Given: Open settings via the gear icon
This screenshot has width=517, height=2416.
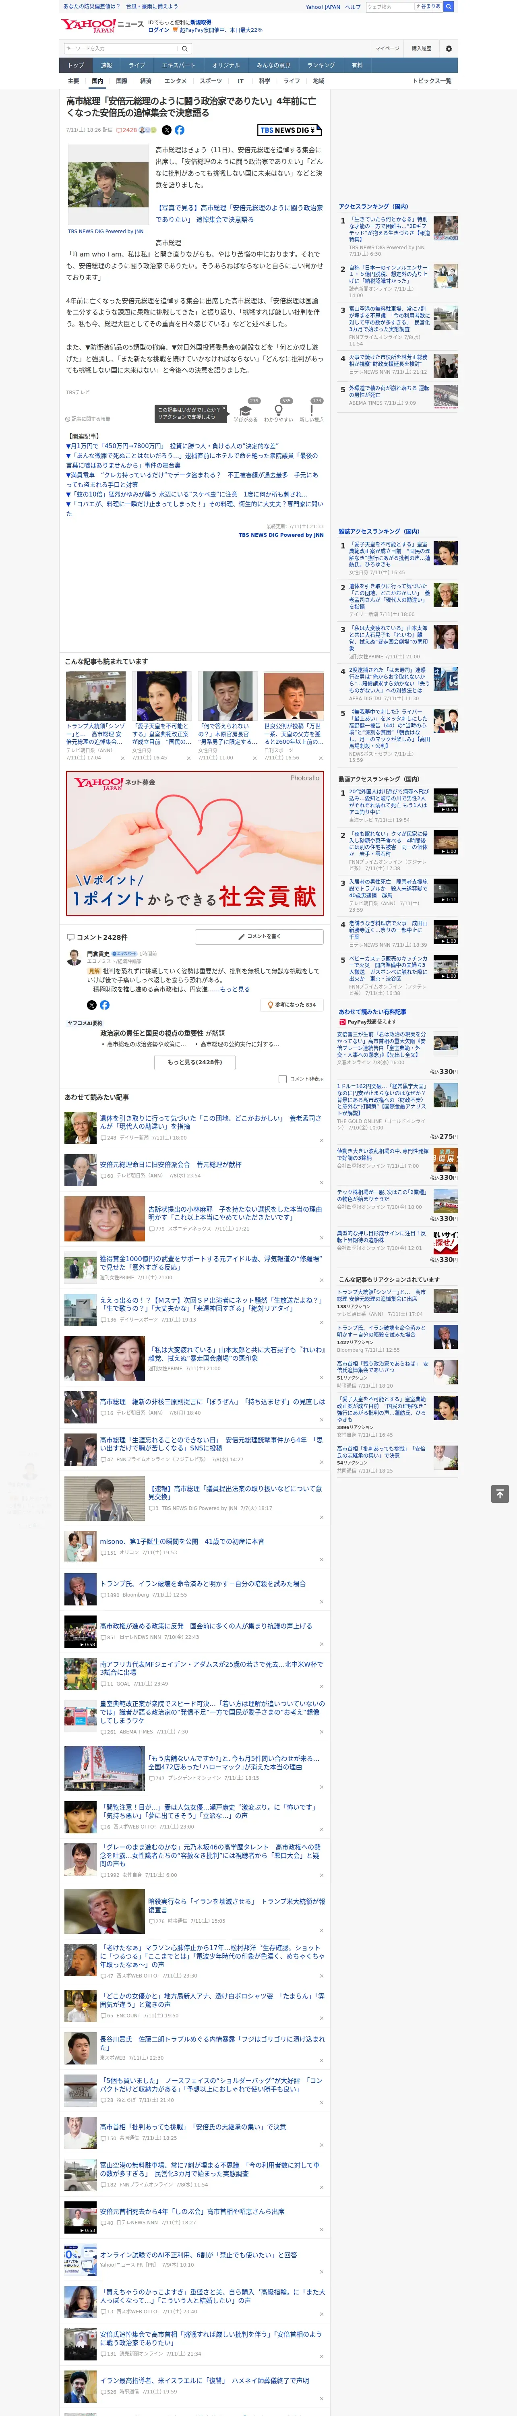Looking at the screenshot, I should pyautogui.click(x=449, y=49).
